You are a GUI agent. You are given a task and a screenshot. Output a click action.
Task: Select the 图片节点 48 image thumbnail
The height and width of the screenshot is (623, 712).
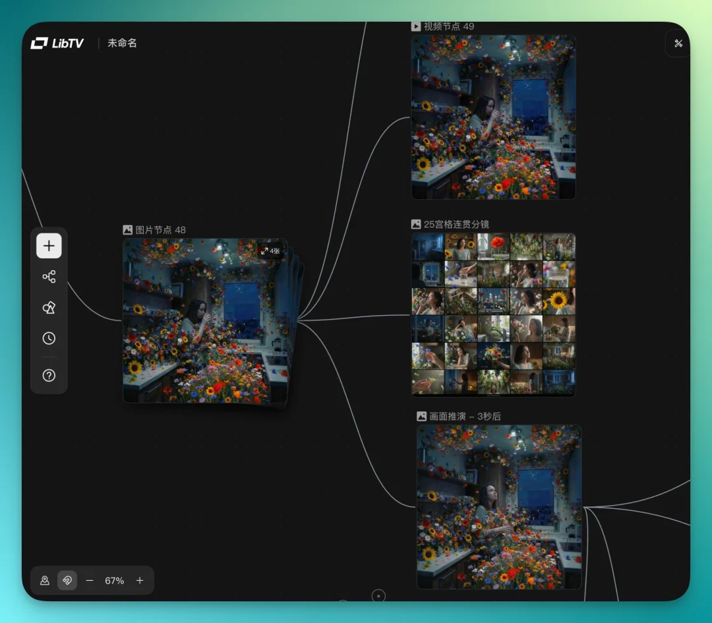click(205, 321)
